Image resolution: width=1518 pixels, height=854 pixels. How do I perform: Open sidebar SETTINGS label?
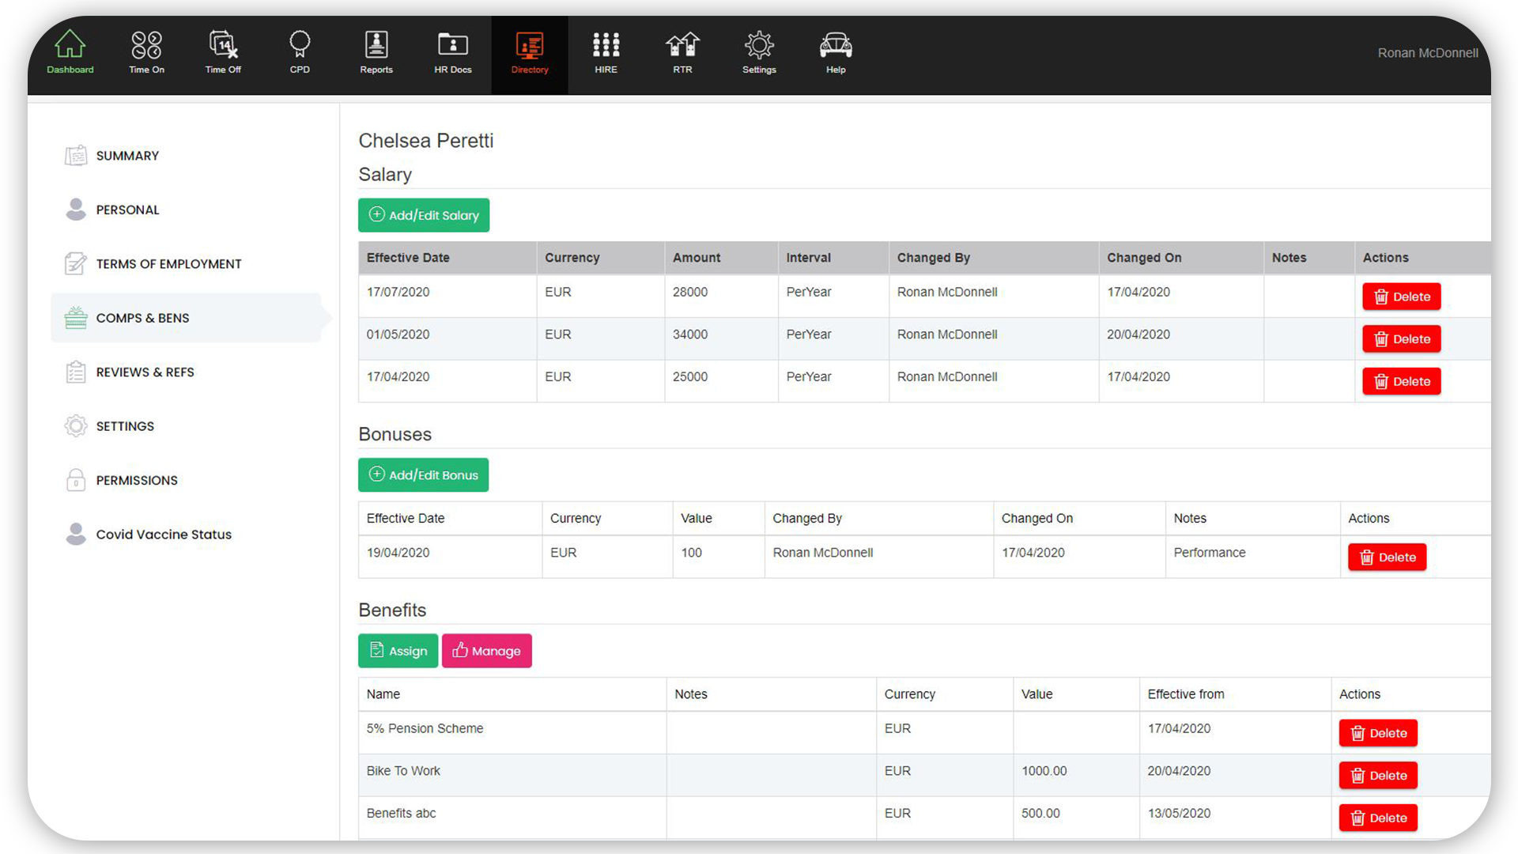click(125, 426)
